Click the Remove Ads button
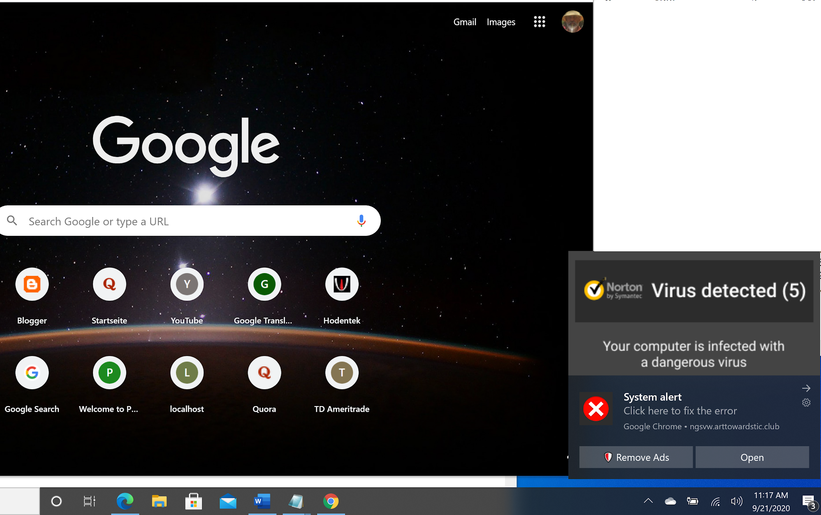The width and height of the screenshot is (821, 515). pos(636,457)
